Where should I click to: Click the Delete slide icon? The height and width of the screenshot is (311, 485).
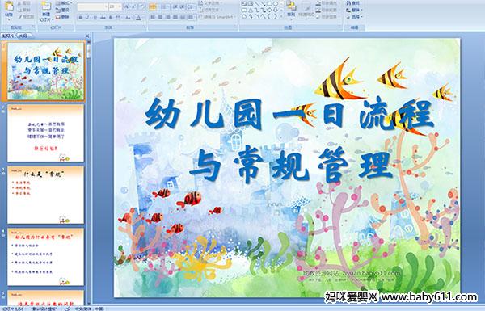click(62, 17)
